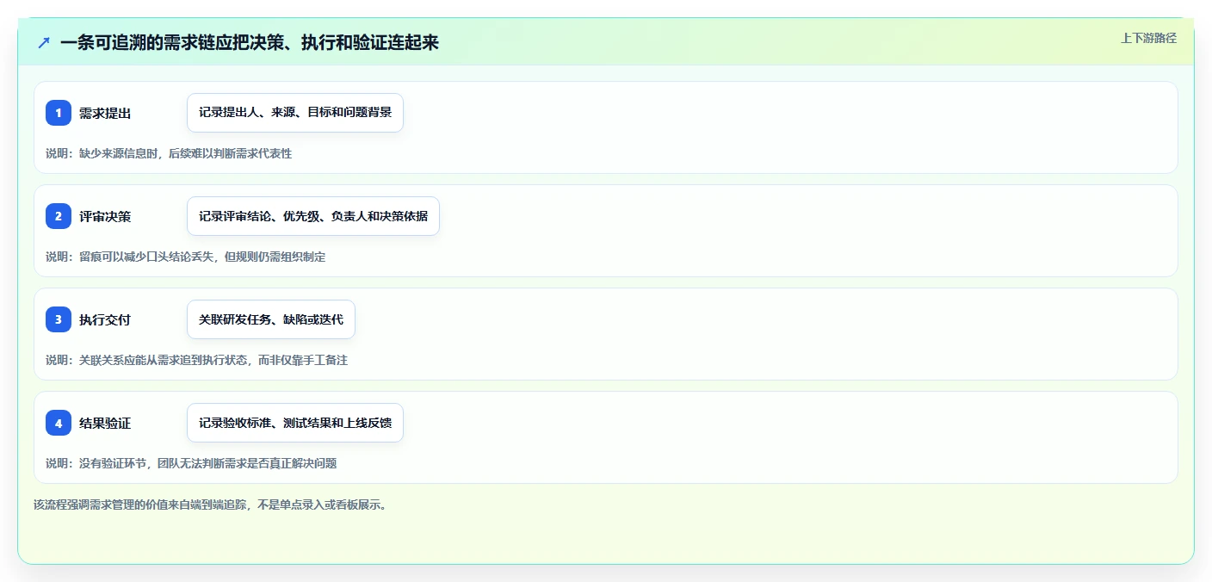This screenshot has height=582, width=1212.
Task: Click the step 2 number badge
Action: pyautogui.click(x=59, y=216)
